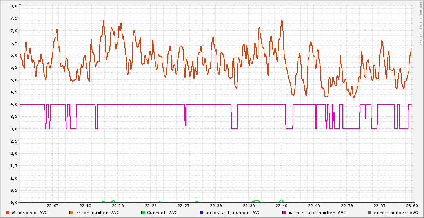Select the Windspeed AVG legend label
This screenshot has width=424, height=218.
point(29,213)
